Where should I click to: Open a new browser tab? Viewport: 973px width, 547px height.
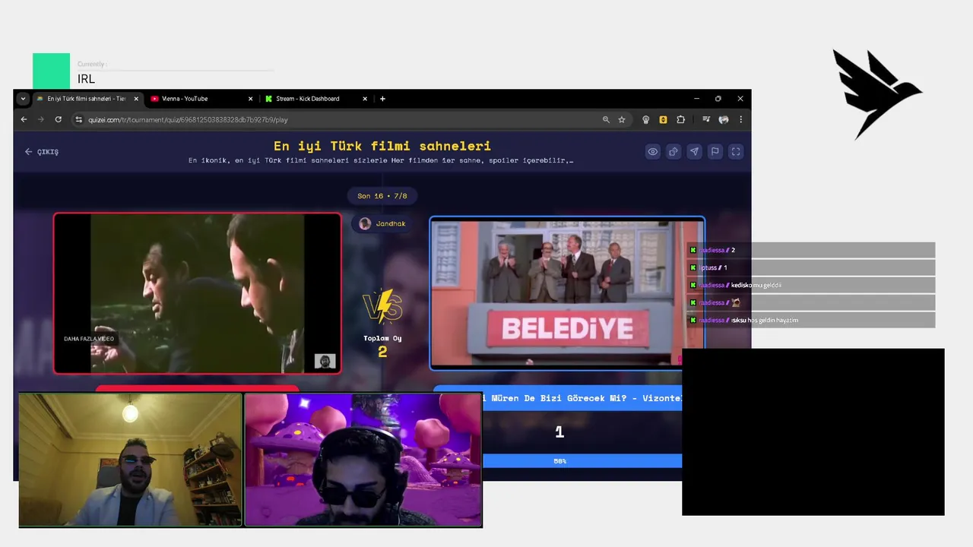pyautogui.click(x=382, y=99)
